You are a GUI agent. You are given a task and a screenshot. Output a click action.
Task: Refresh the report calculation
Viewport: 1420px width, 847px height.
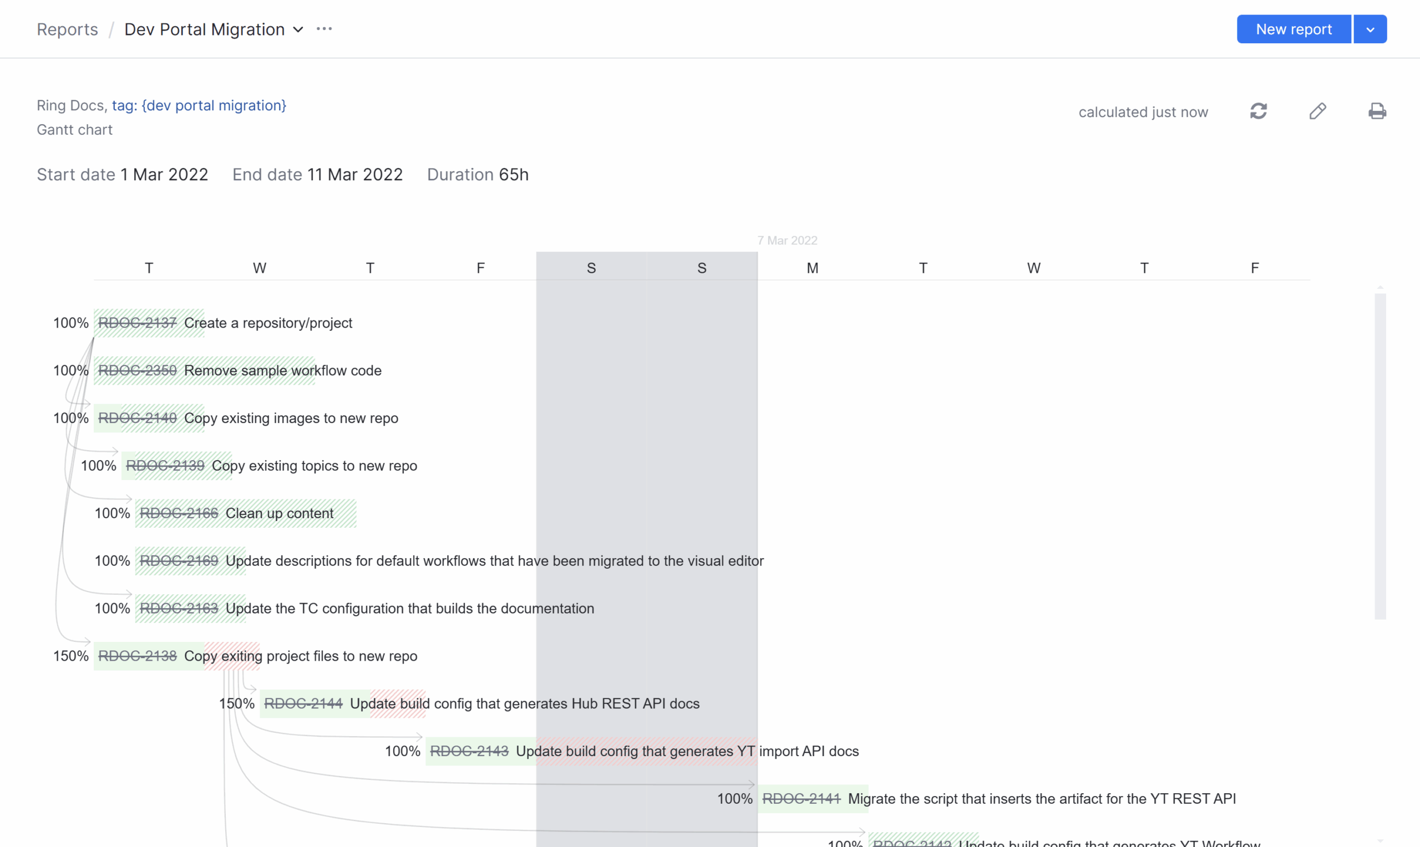point(1259,111)
